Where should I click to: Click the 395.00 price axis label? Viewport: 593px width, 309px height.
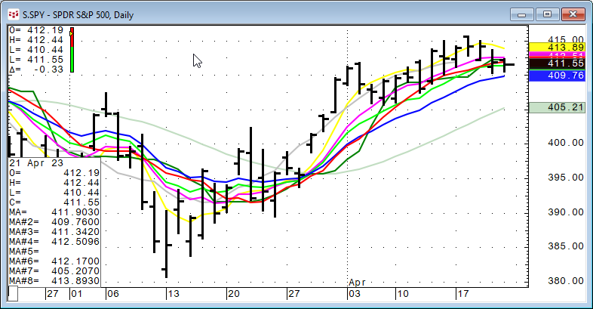[565, 178]
